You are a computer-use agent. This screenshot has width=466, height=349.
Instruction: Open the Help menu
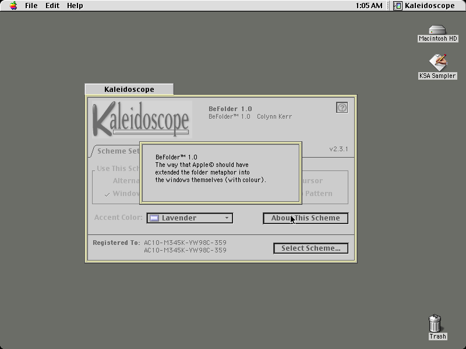[75, 6]
